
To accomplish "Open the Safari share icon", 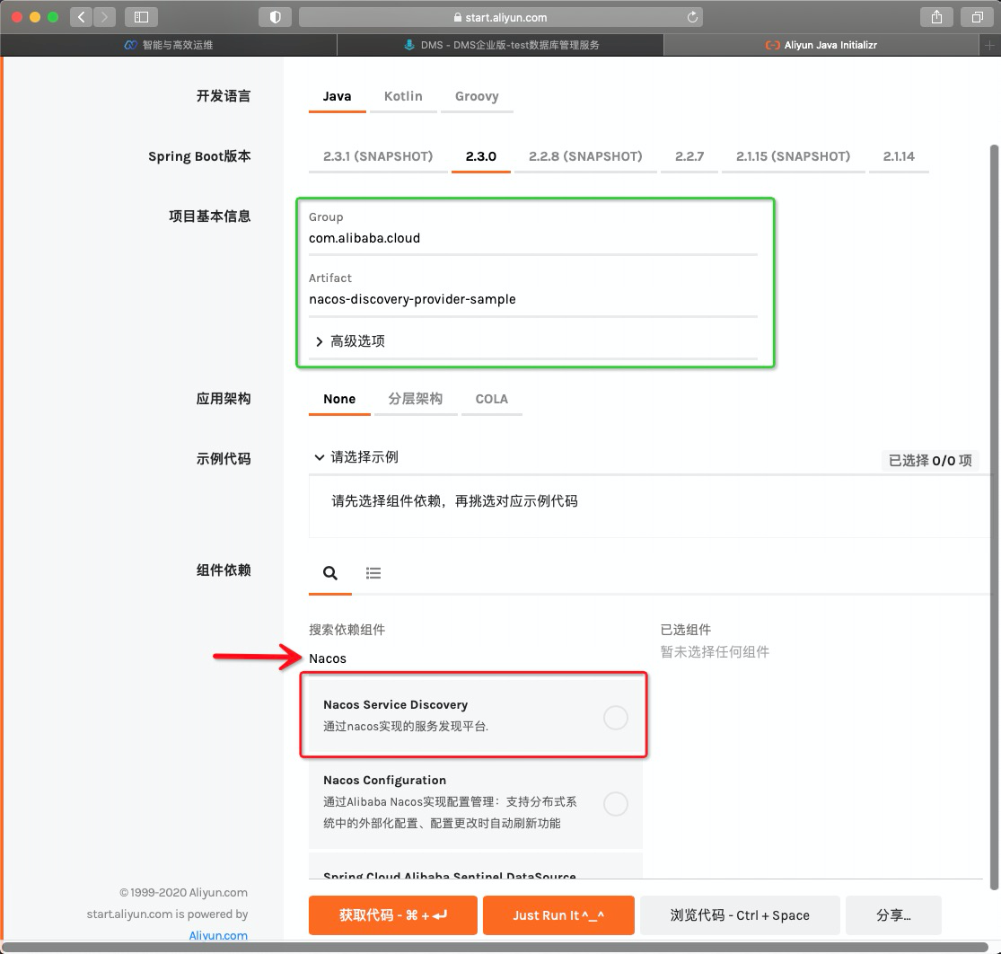I will pos(936,17).
